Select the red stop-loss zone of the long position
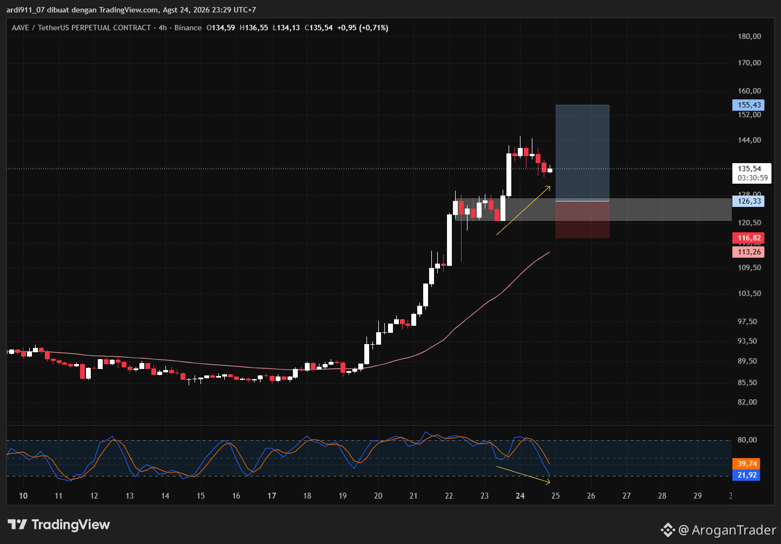The height and width of the screenshot is (544, 781). [x=583, y=220]
